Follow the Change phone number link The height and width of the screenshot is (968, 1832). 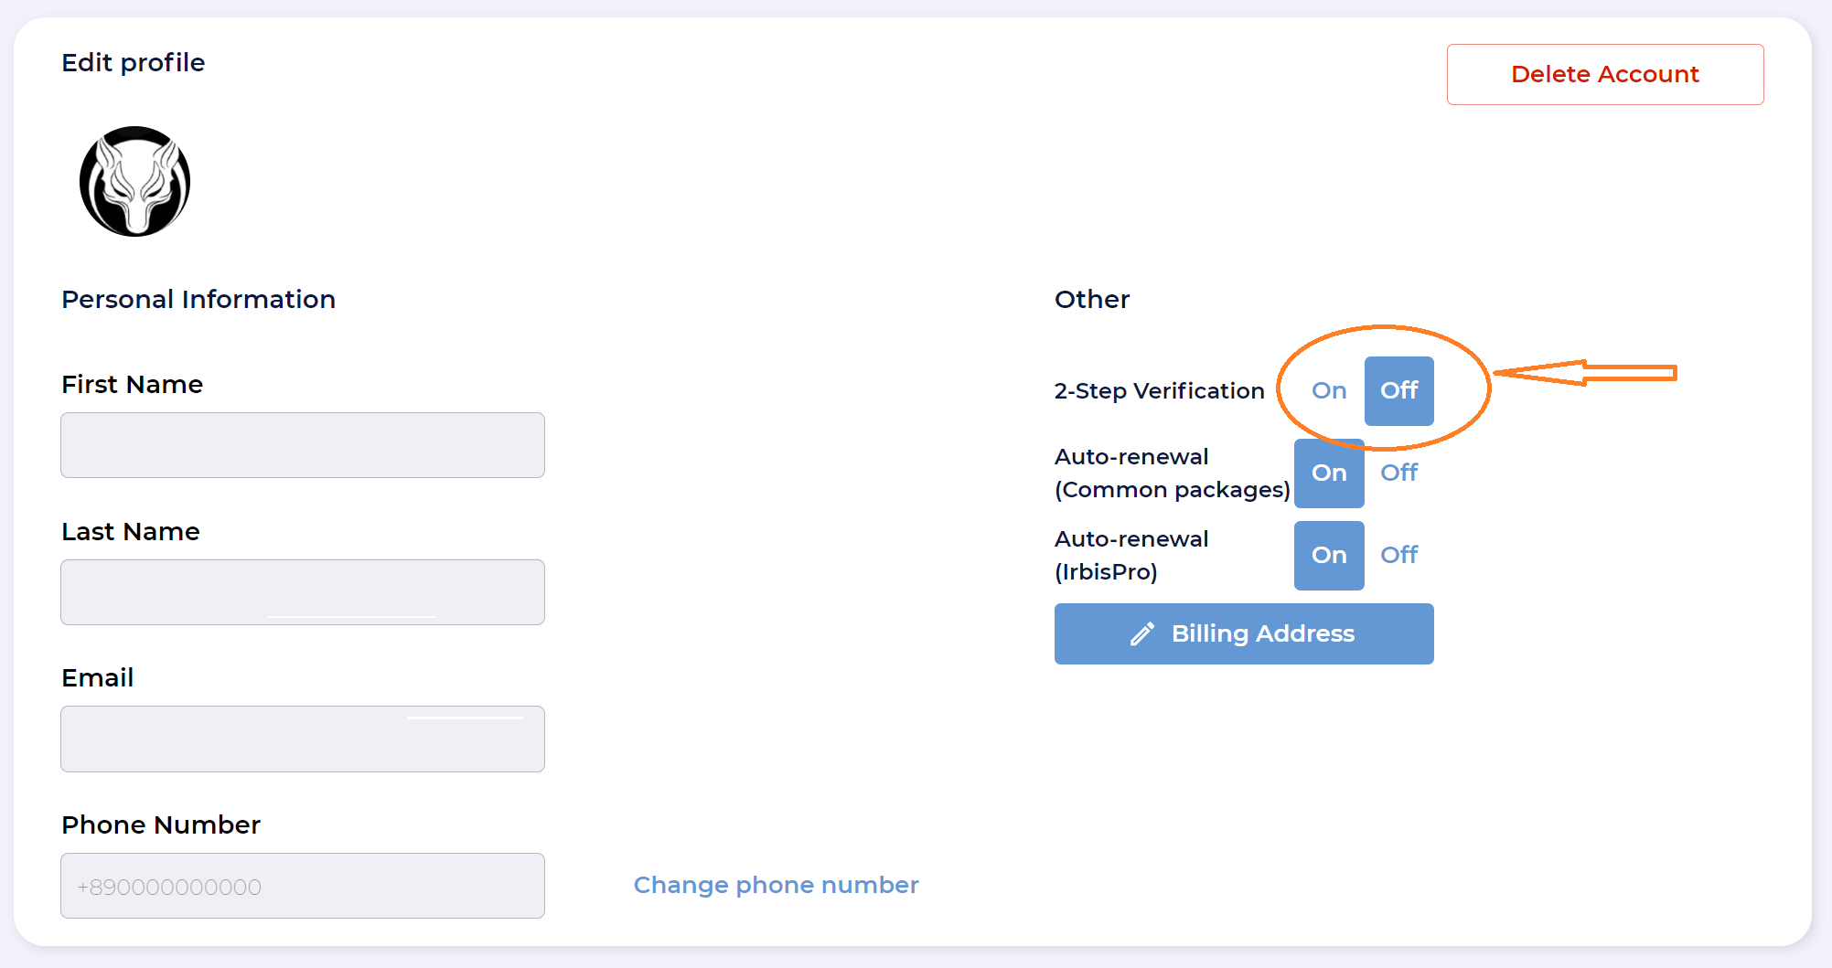pyautogui.click(x=776, y=885)
